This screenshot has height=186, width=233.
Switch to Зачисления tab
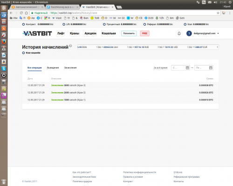tap(70, 68)
